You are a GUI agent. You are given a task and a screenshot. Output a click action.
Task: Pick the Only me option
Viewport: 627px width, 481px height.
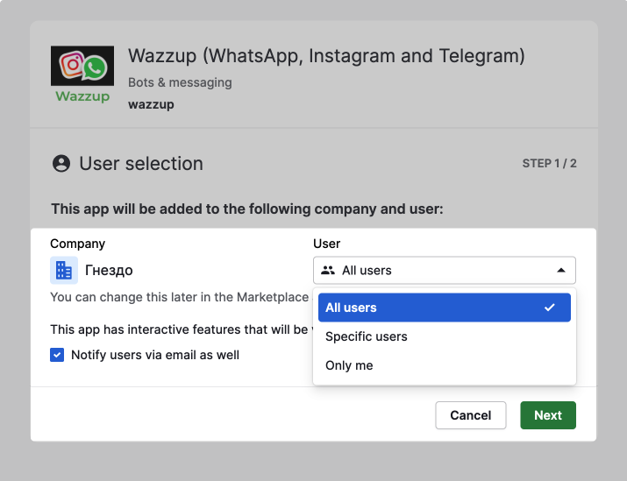(349, 365)
